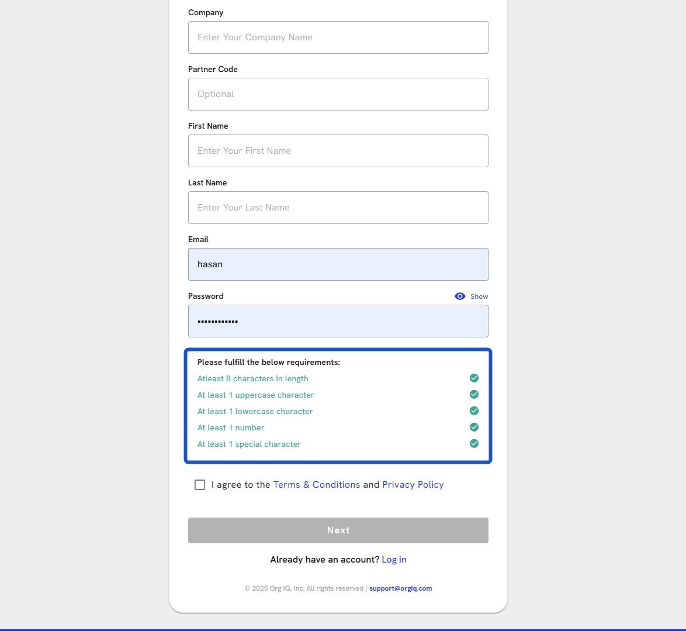686x631 pixels.
Task: Click the Email field containing hasan
Action: (x=338, y=264)
